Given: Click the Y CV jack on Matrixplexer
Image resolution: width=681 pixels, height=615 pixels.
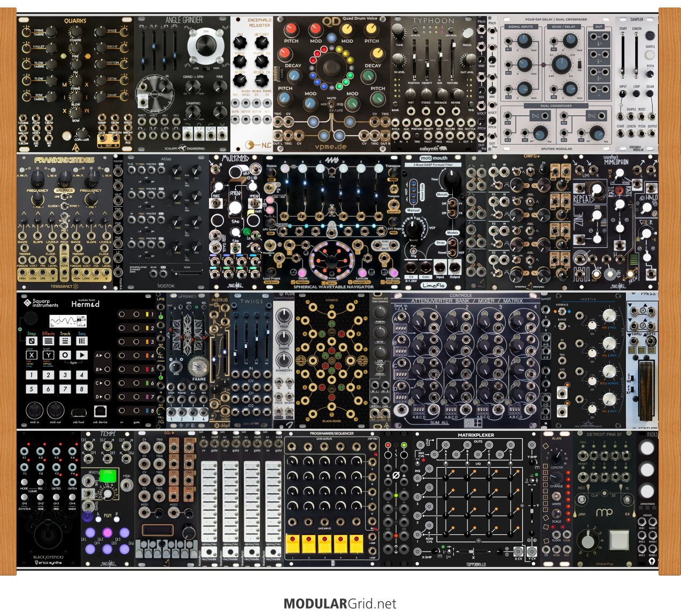Looking at the screenshot, I should click(x=532, y=551).
